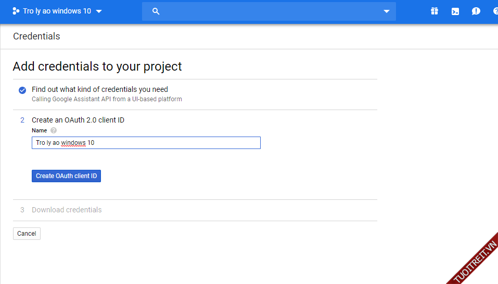
Task: Click the help icon beside the Name label
Action: coord(54,130)
